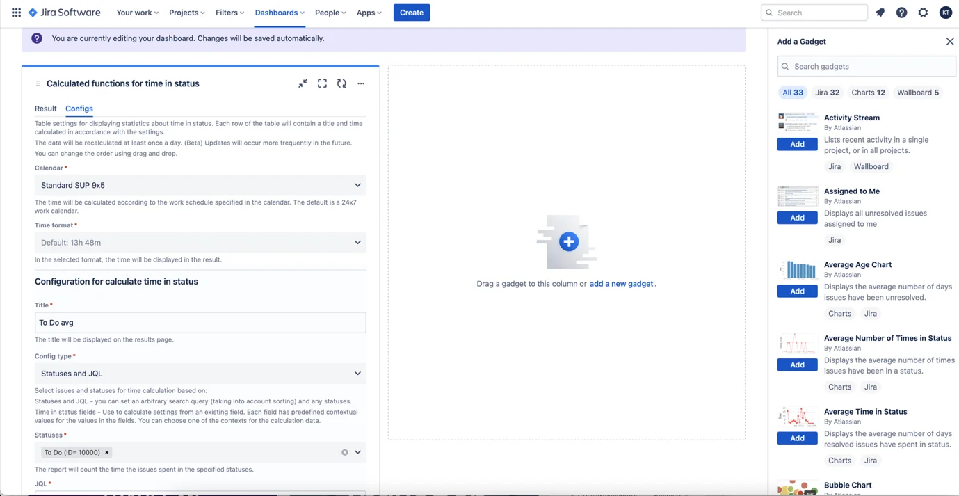
Task: Click Jira tag under Assigned to Me
Action: (835, 240)
